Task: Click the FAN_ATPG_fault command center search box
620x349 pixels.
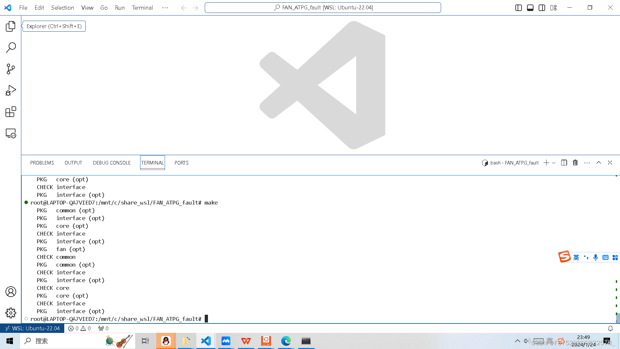Action: (x=323, y=8)
